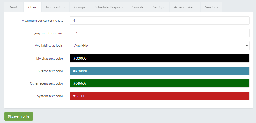Select the red System text color swatch
Viewport: 256px width, 123px height.
[x=160, y=96]
